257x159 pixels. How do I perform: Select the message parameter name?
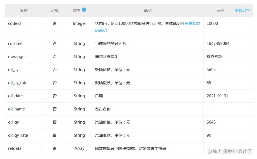tap(16, 57)
